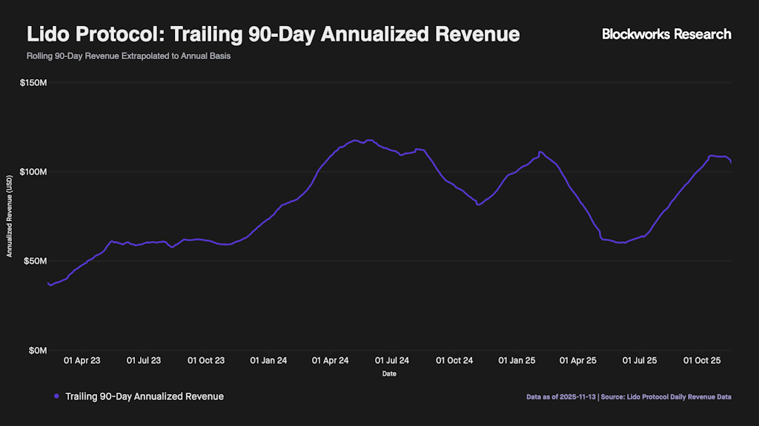Click the $150M y-axis label
759x426 pixels.
point(34,83)
